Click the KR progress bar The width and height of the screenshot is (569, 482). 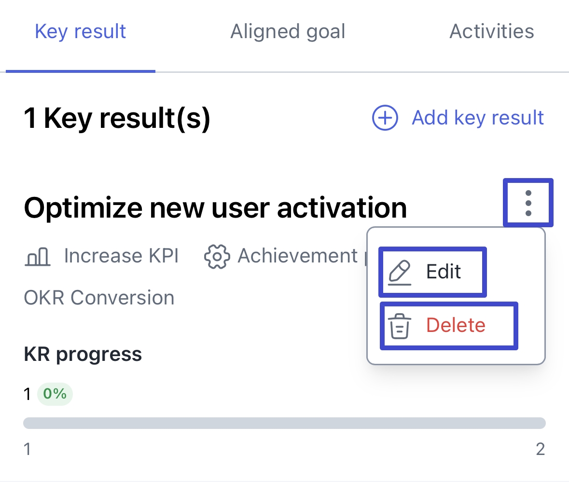[x=285, y=423]
